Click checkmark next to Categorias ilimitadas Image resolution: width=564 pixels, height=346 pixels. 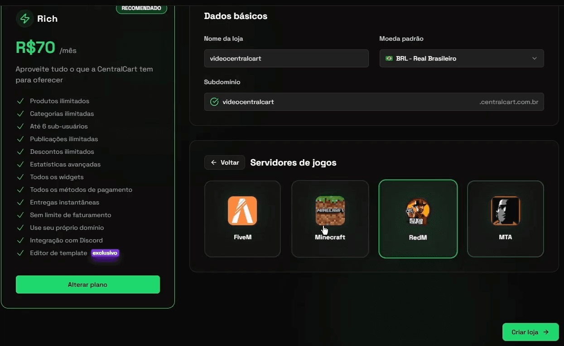click(20, 114)
